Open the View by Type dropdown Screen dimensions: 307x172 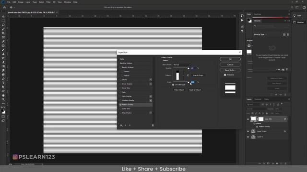coord(260,34)
